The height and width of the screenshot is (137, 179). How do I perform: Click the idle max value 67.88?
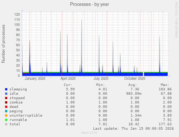[x=166, y=94]
